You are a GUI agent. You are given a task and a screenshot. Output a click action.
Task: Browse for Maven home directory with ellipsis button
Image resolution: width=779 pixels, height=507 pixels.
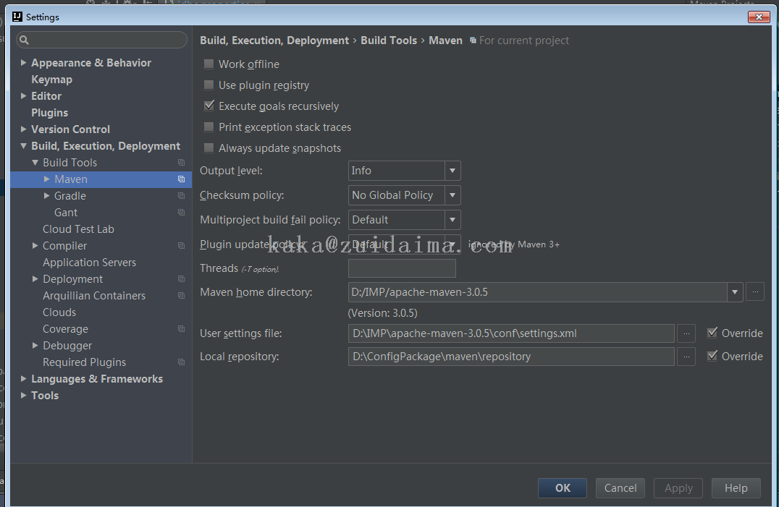point(754,292)
